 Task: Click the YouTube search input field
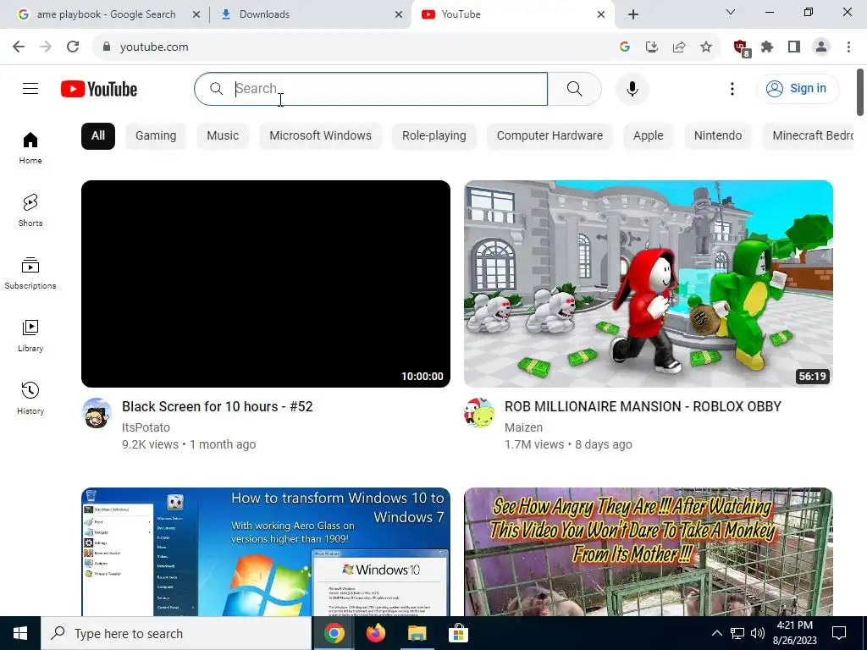[371, 88]
